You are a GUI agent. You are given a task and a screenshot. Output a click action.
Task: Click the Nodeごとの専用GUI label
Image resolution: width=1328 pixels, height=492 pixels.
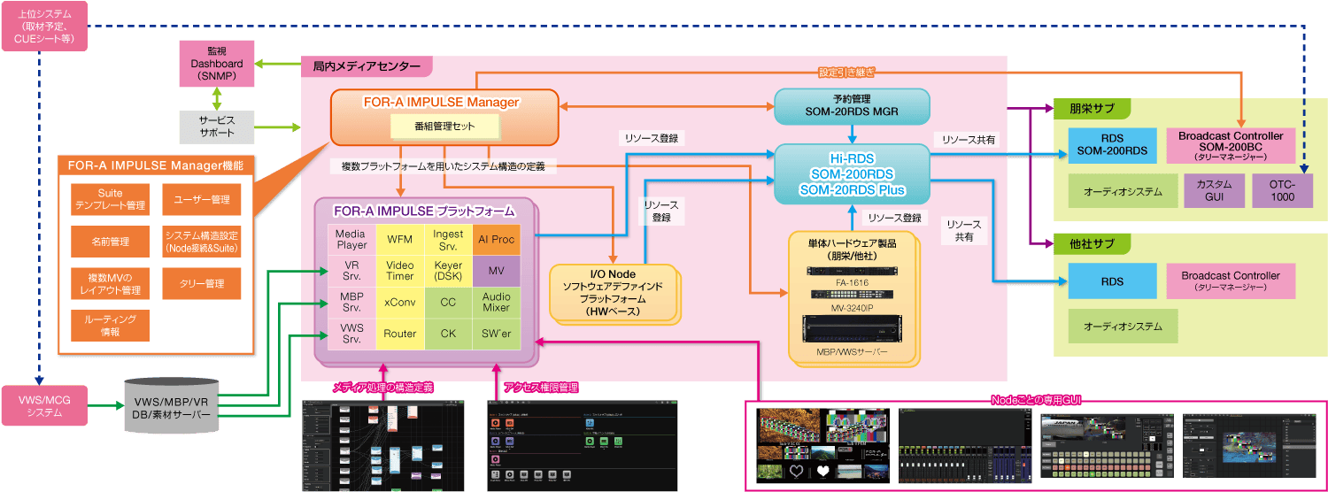(x=1035, y=400)
